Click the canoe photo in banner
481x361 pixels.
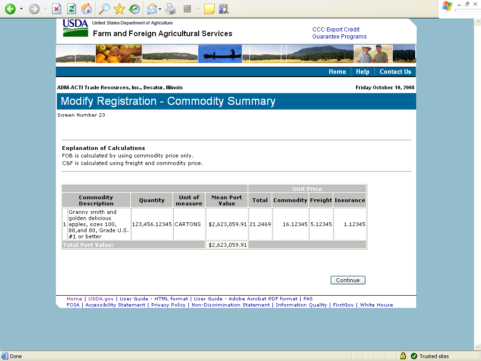click(x=220, y=54)
